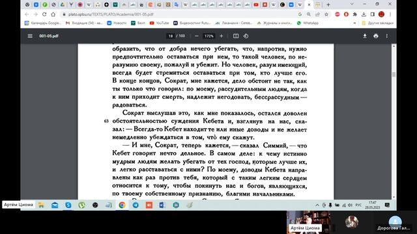Open the WhatsApp bookmark

tap(308, 23)
